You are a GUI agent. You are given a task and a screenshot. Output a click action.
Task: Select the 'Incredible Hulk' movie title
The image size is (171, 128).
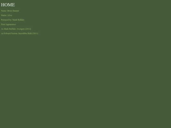[25, 34]
